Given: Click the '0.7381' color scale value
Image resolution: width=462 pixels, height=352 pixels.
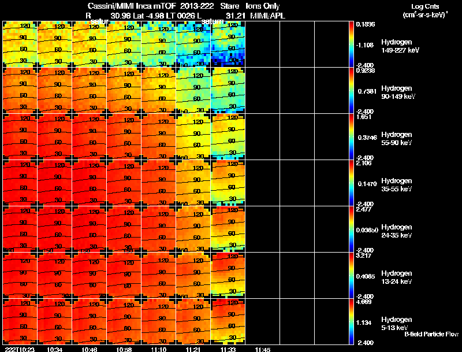Looking at the screenshot, I should 367,91.
